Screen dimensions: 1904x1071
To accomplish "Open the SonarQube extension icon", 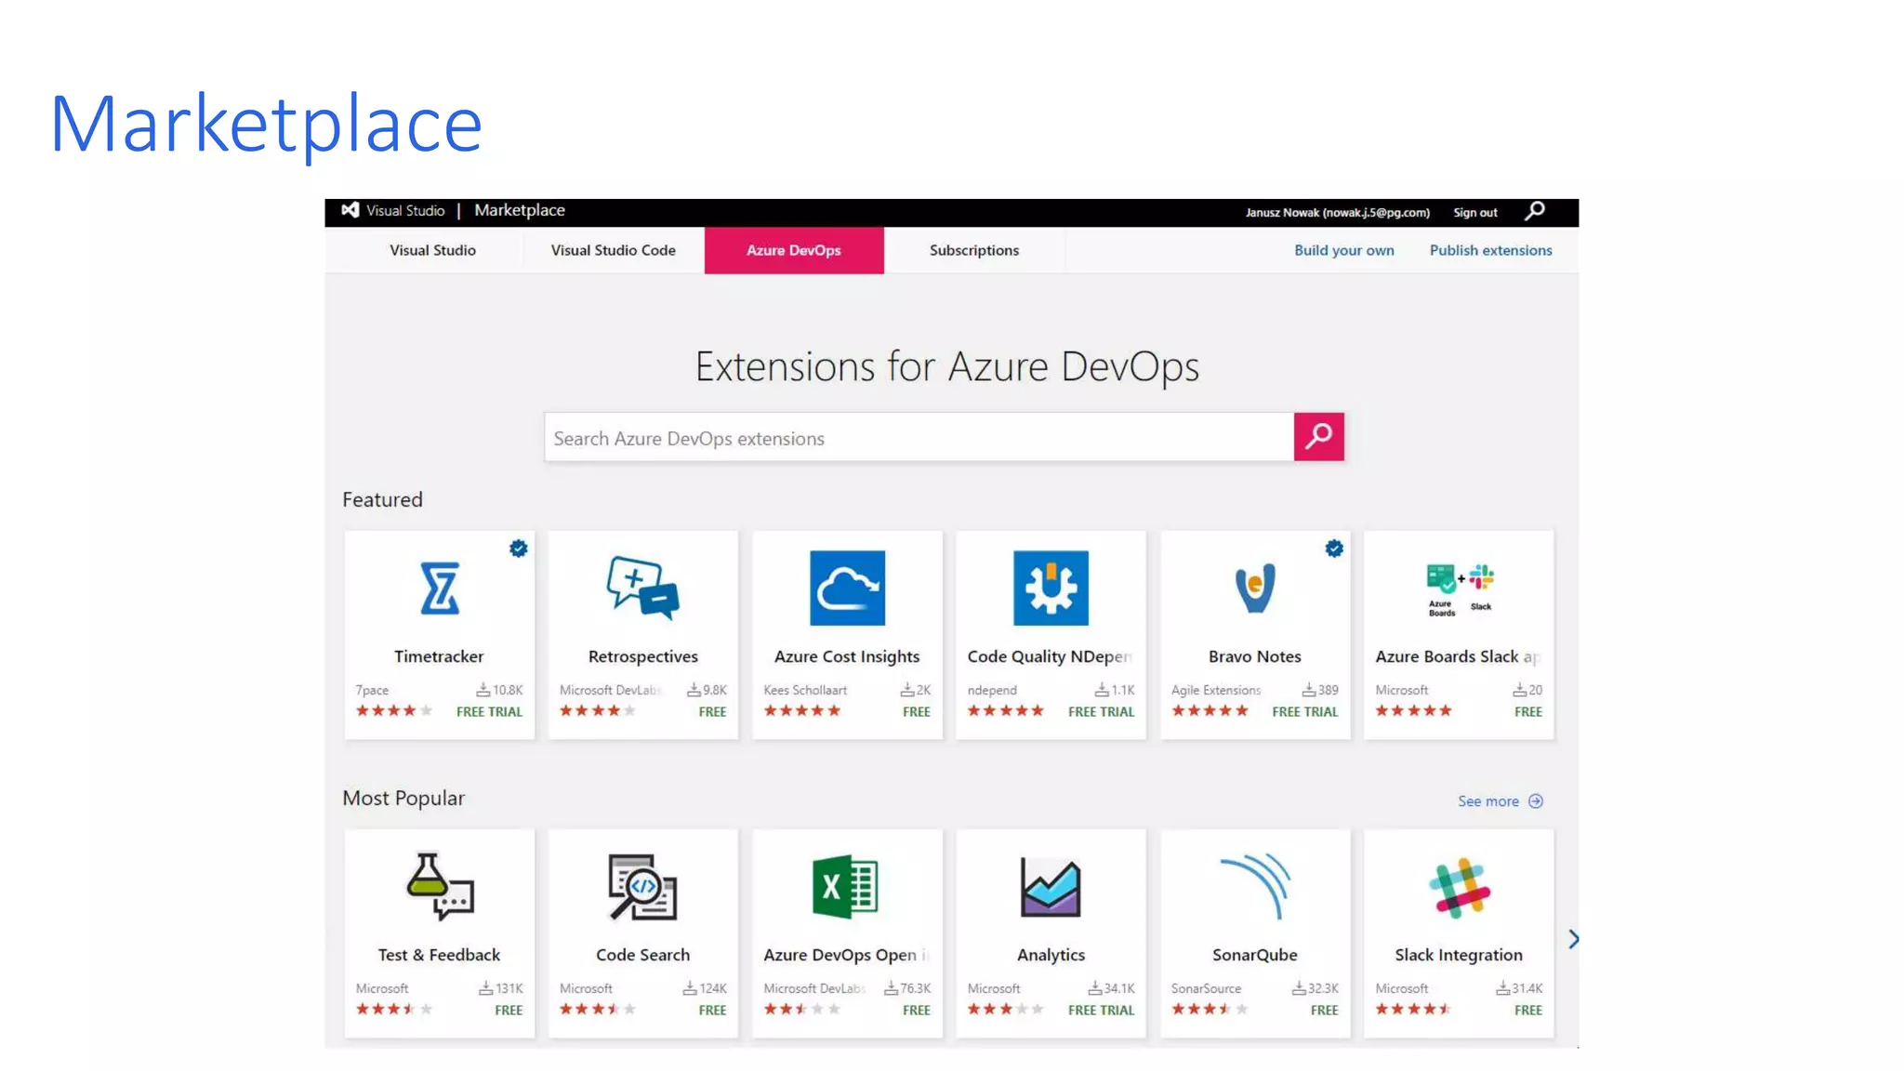I will click(1254, 887).
